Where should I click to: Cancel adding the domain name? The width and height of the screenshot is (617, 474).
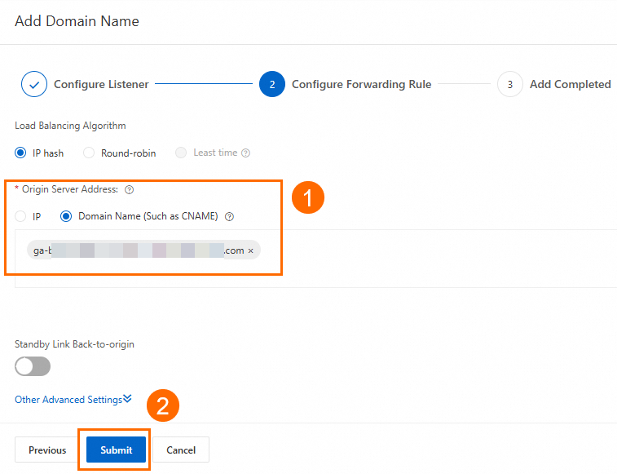pyautogui.click(x=181, y=450)
